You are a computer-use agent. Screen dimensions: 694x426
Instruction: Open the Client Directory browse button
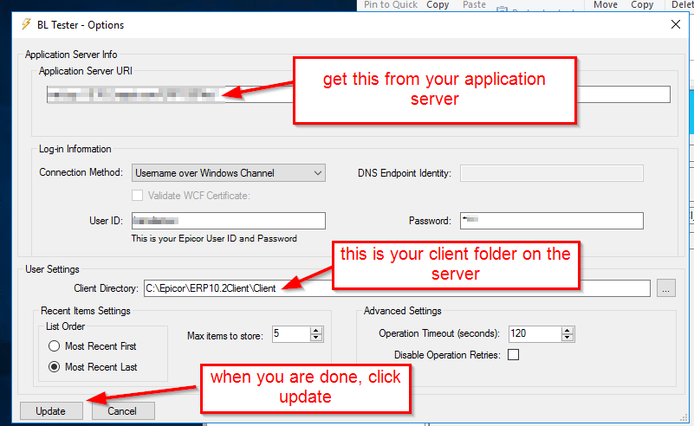click(x=665, y=288)
